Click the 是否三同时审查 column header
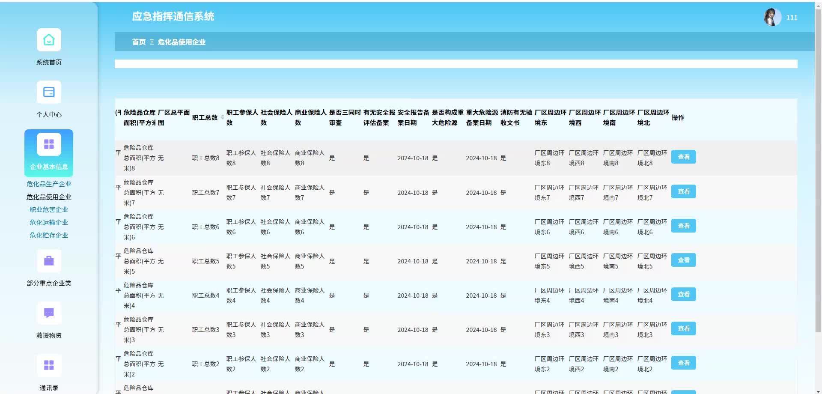 (x=345, y=117)
